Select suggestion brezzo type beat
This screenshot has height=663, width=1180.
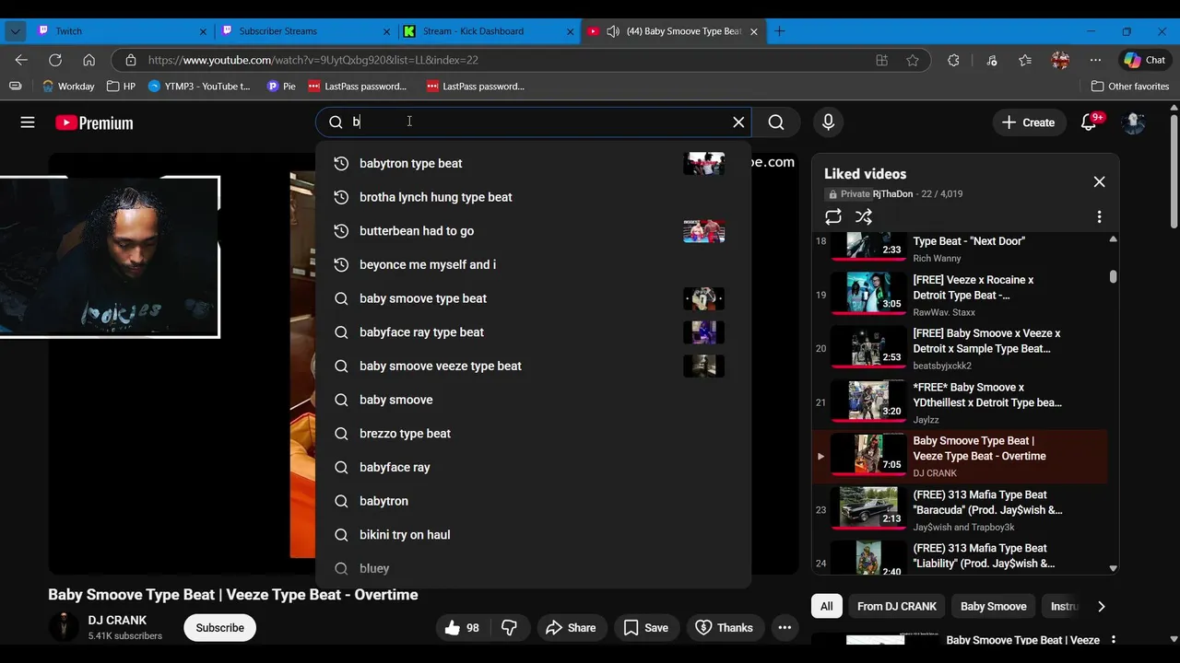coord(533,434)
